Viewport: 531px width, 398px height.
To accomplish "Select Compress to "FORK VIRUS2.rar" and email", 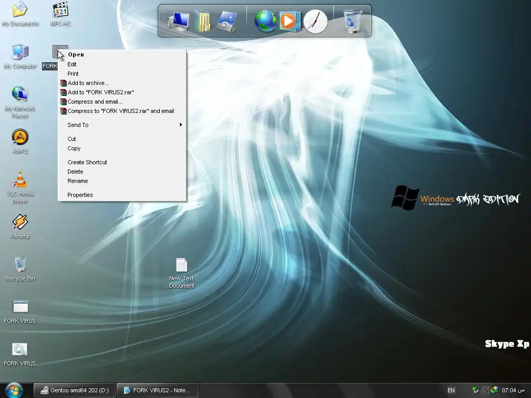I will click(122, 111).
